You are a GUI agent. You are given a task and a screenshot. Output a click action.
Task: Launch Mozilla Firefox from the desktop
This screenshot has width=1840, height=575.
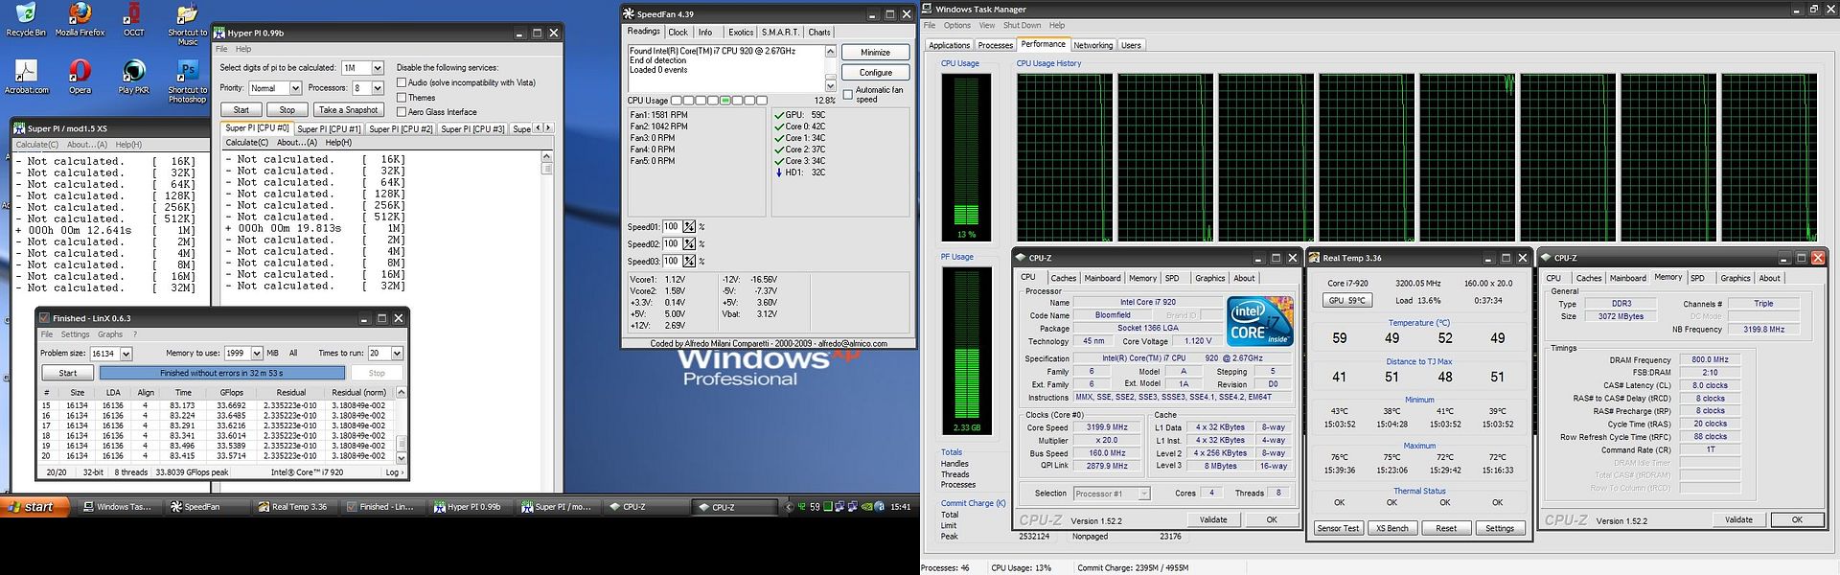(x=80, y=20)
